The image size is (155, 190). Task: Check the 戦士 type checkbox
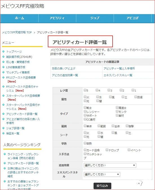click(x=85, y=107)
